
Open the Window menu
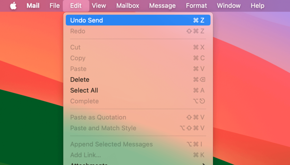pyautogui.click(x=228, y=5)
